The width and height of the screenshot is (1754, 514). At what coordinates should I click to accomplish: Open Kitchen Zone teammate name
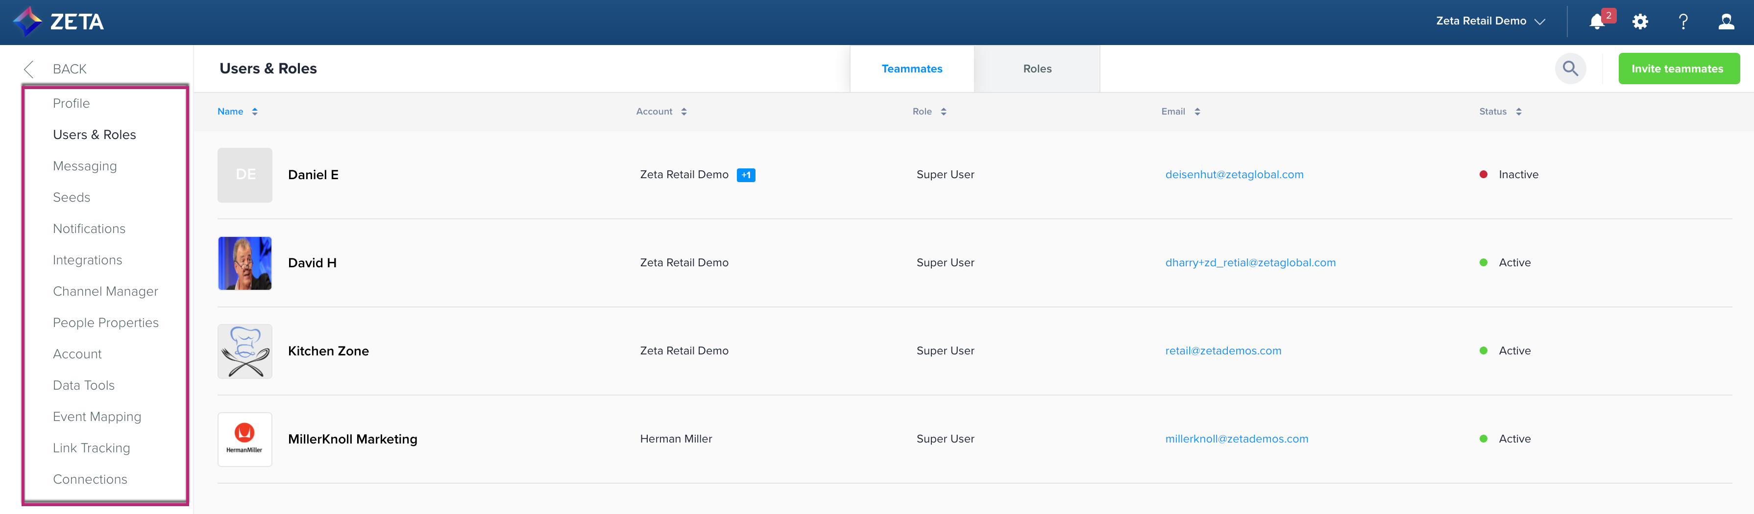[x=328, y=351]
